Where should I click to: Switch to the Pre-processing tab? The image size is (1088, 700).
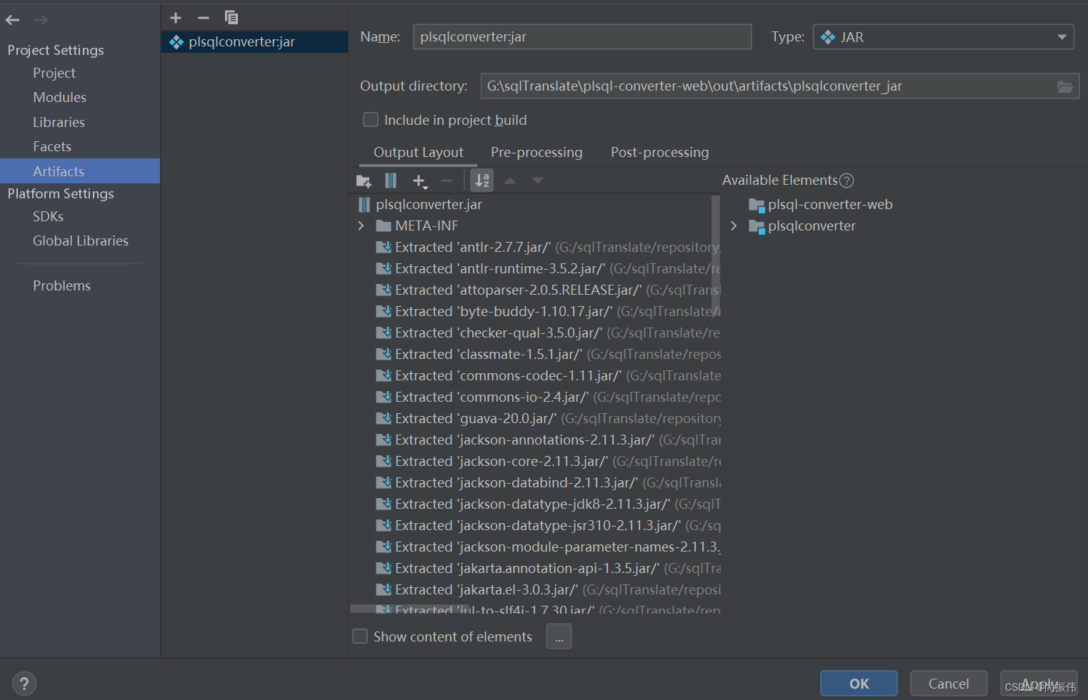tap(536, 152)
